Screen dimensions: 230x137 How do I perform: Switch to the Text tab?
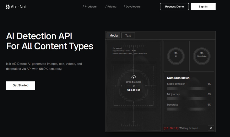[x=128, y=35]
